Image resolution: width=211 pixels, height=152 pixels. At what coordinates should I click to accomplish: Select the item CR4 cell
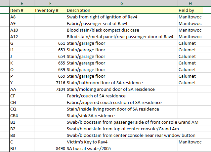(21, 115)
